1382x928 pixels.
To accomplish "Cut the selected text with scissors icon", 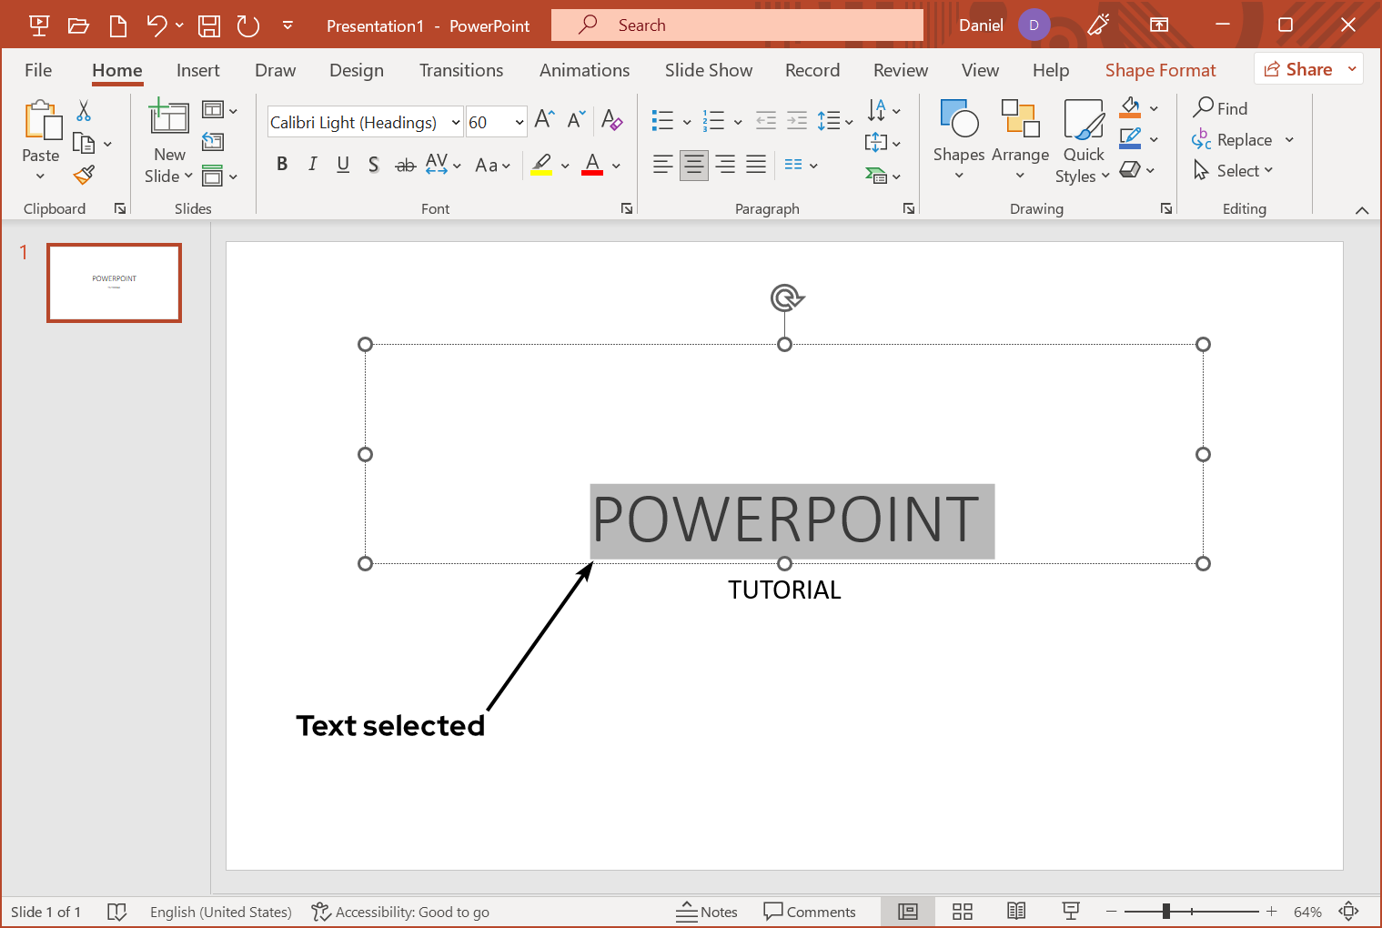I will point(83,108).
